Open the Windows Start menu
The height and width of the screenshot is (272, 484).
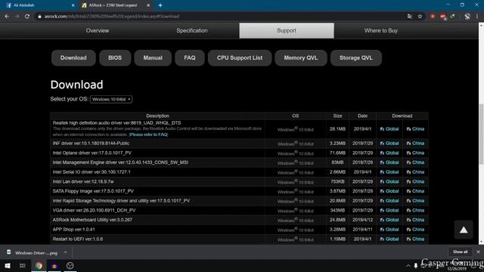pyautogui.click(x=8, y=265)
